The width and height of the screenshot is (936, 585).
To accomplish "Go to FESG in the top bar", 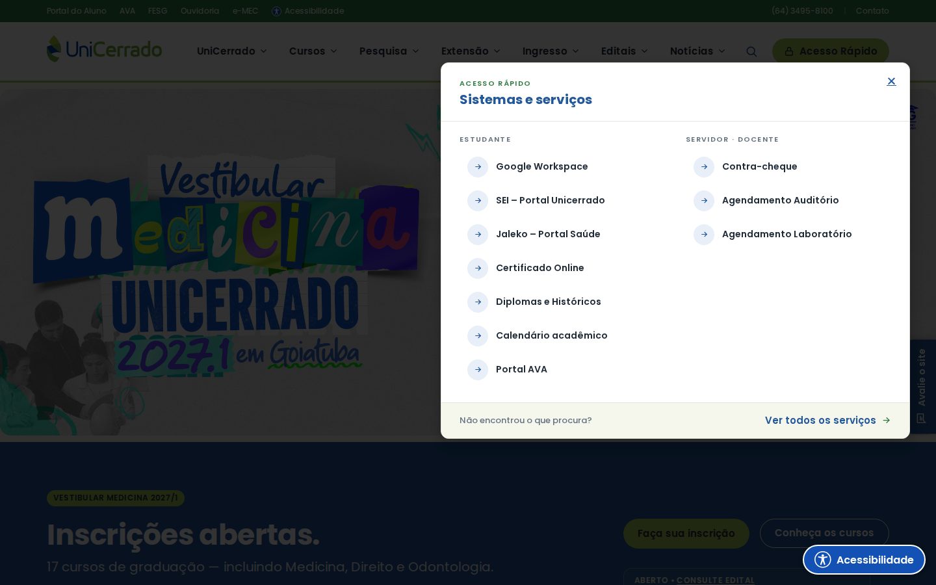I will pyautogui.click(x=158, y=11).
